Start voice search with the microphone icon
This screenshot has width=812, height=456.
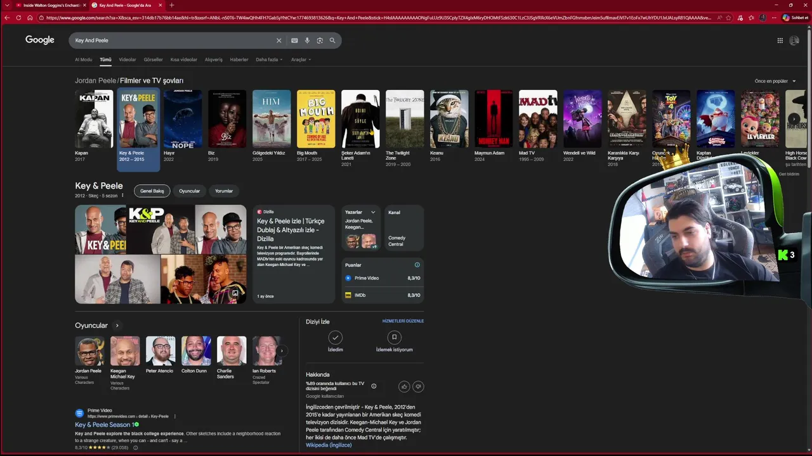coord(307,41)
